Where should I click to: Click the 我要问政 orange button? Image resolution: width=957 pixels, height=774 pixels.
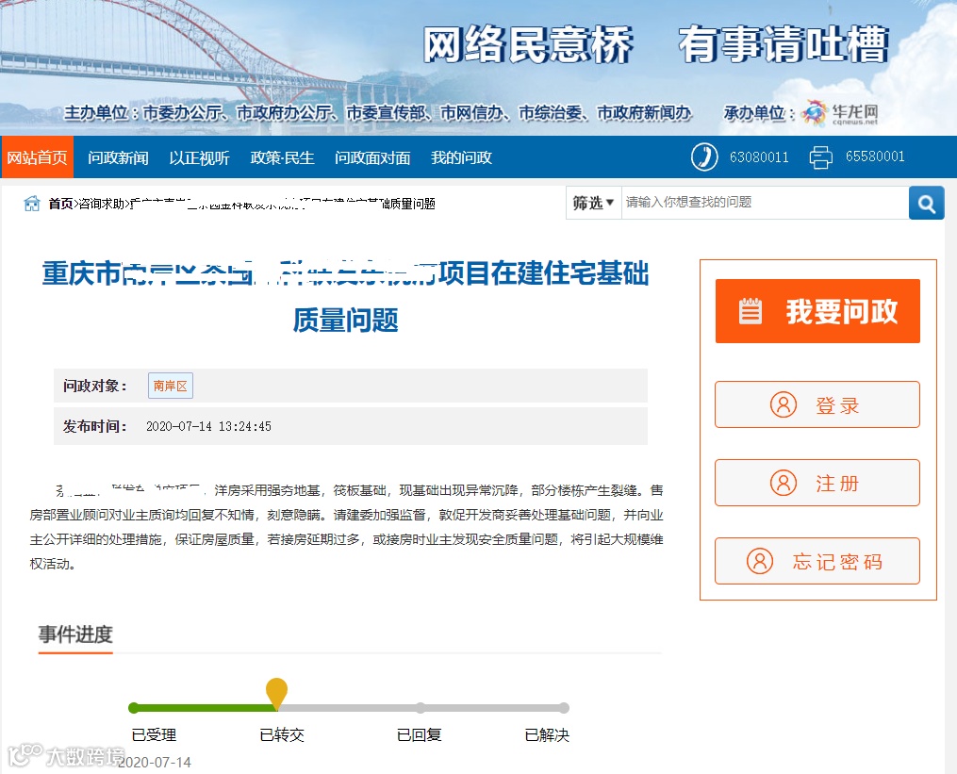(x=817, y=311)
